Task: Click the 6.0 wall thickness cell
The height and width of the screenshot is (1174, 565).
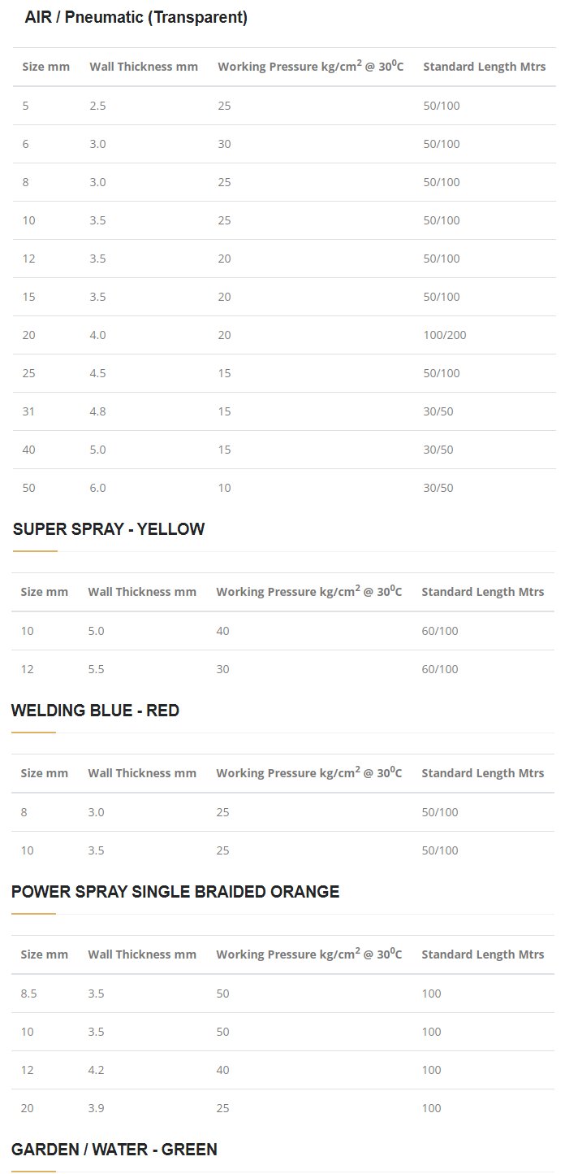Action: 97,488
